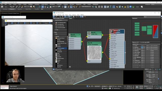Activate the Select Object tool
The height and width of the screenshot is (91, 162).
click(31, 7)
